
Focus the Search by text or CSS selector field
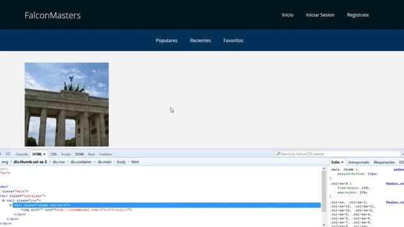pos(338,154)
